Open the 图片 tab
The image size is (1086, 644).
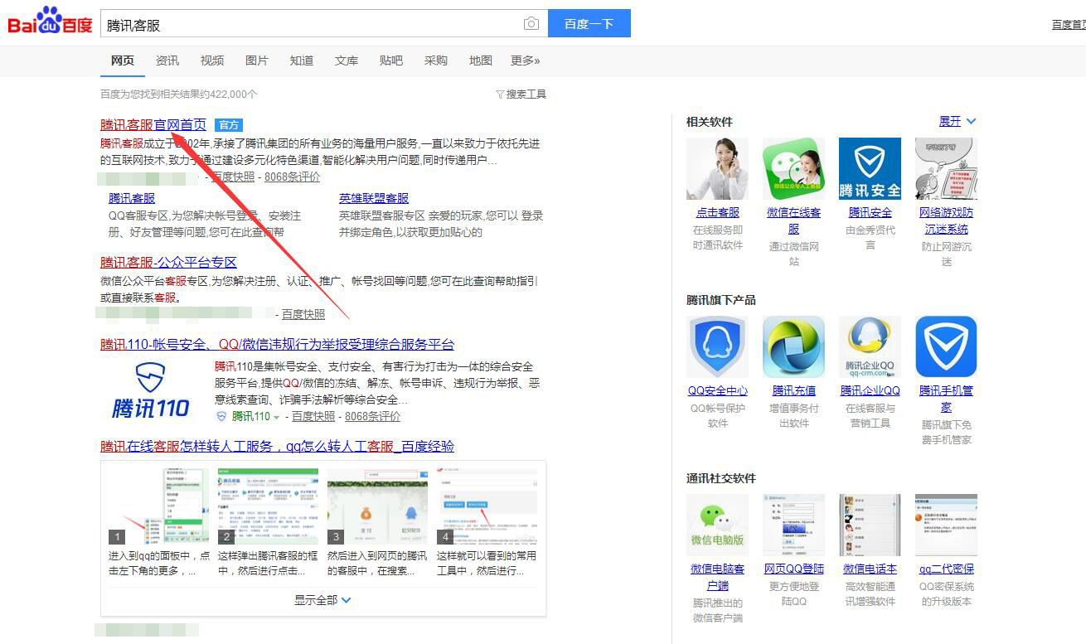click(x=257, y=61)
